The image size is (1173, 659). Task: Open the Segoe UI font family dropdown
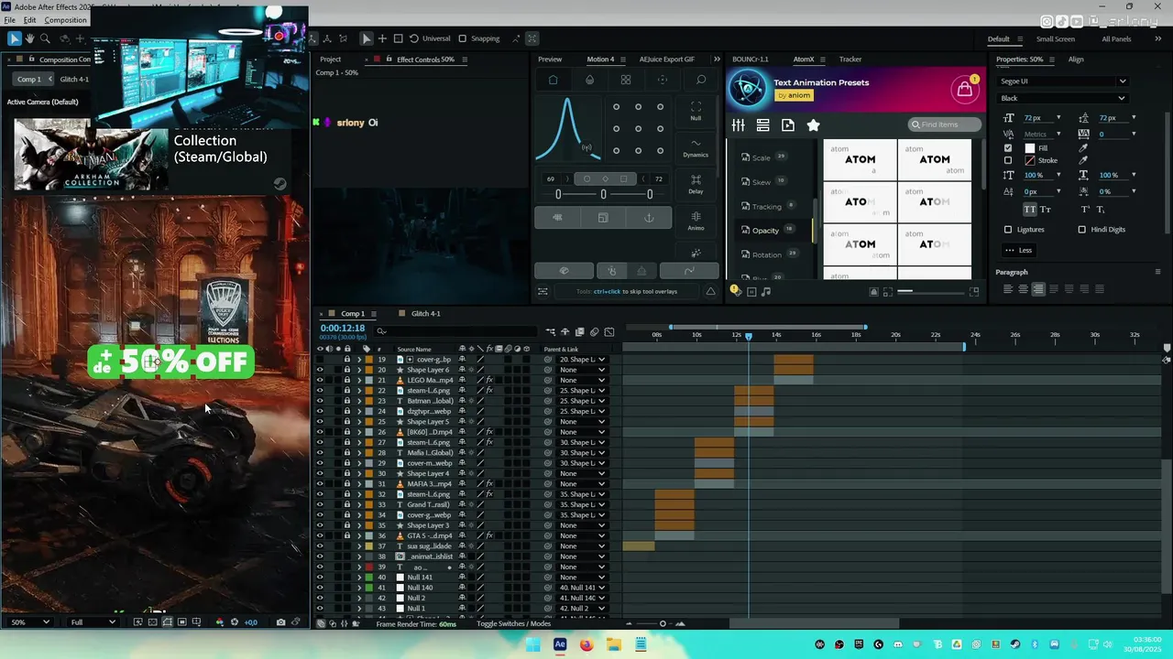[1063, 81]
